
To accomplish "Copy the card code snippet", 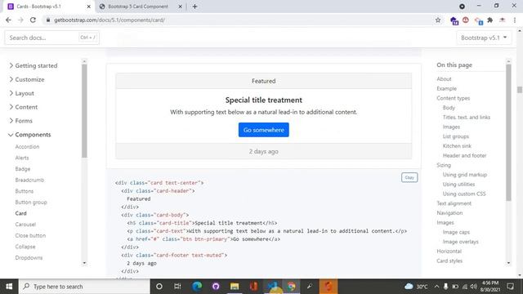I will [x=409, y=178].
